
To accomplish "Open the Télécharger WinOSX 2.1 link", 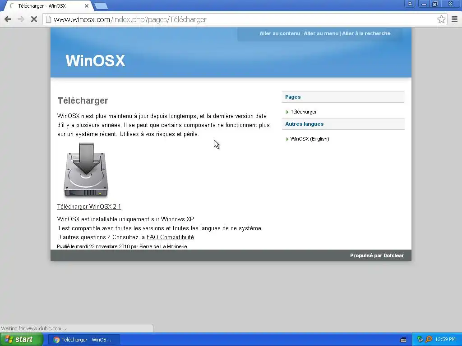I will coord(89,206).
